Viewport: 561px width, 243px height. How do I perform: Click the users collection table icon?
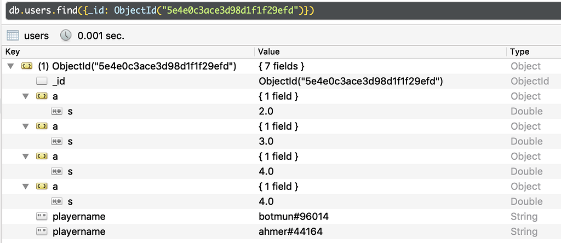coord(13,36)
